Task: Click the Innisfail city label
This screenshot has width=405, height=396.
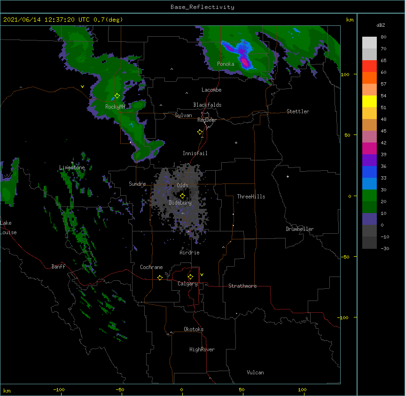Action: [195, 153]
